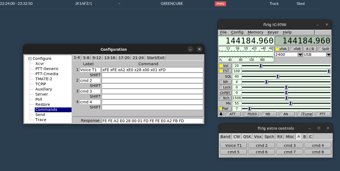Toggle P0/E0 preamp button
Image resolution: width=340 pixels, height=171 pixels.
pyautogui.click(x=251, y=114)
